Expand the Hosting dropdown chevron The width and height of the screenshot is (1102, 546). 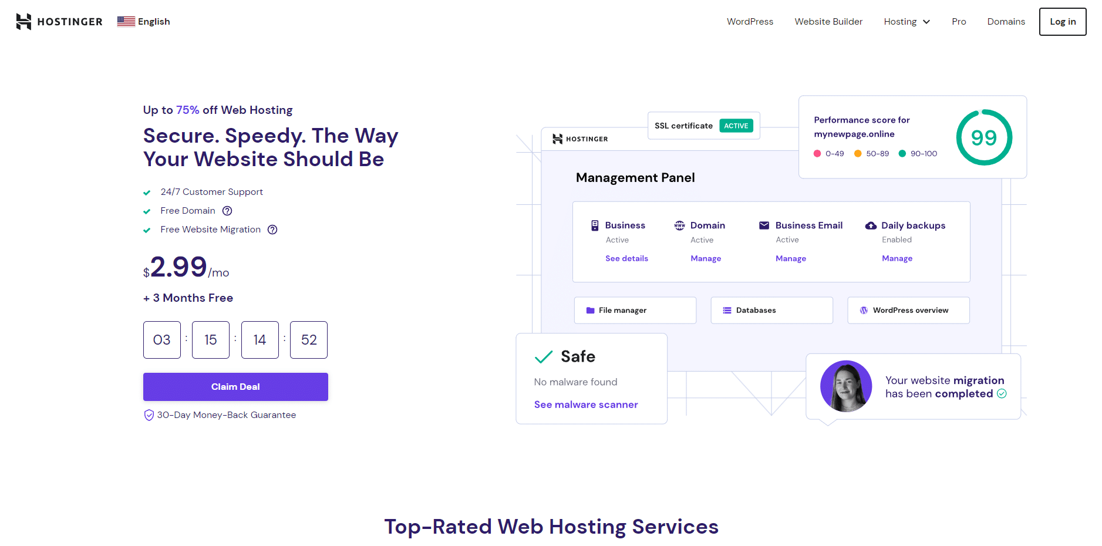click(926, 22)
